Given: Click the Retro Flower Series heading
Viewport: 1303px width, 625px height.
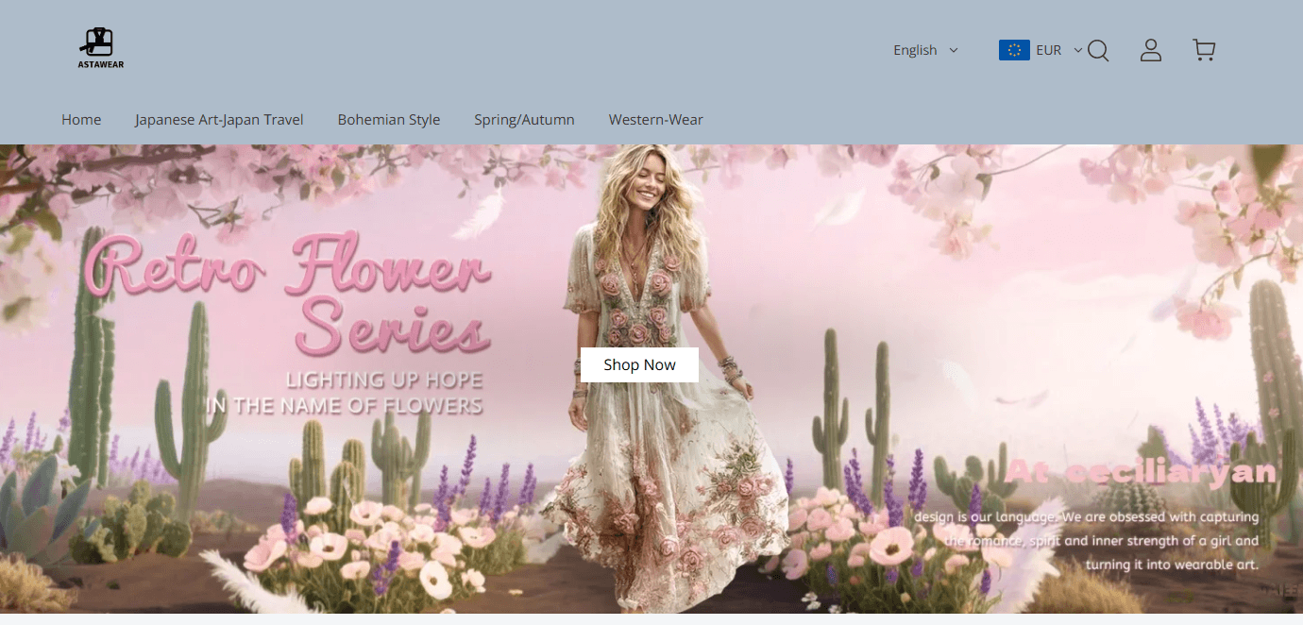Looking at the screenshot, I should 293,295.
